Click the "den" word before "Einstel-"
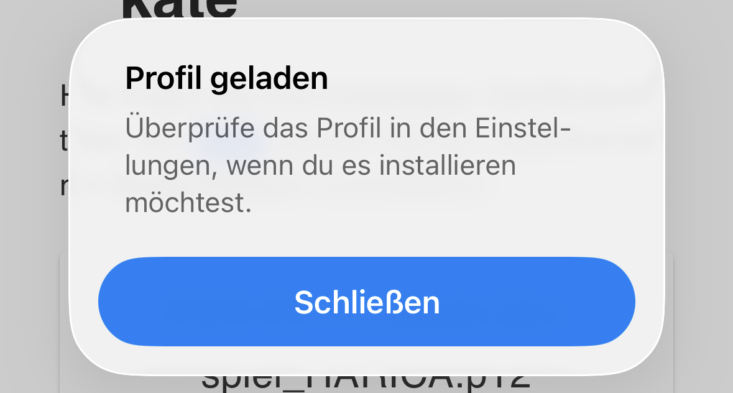733x393 pixels. point(443,127)
